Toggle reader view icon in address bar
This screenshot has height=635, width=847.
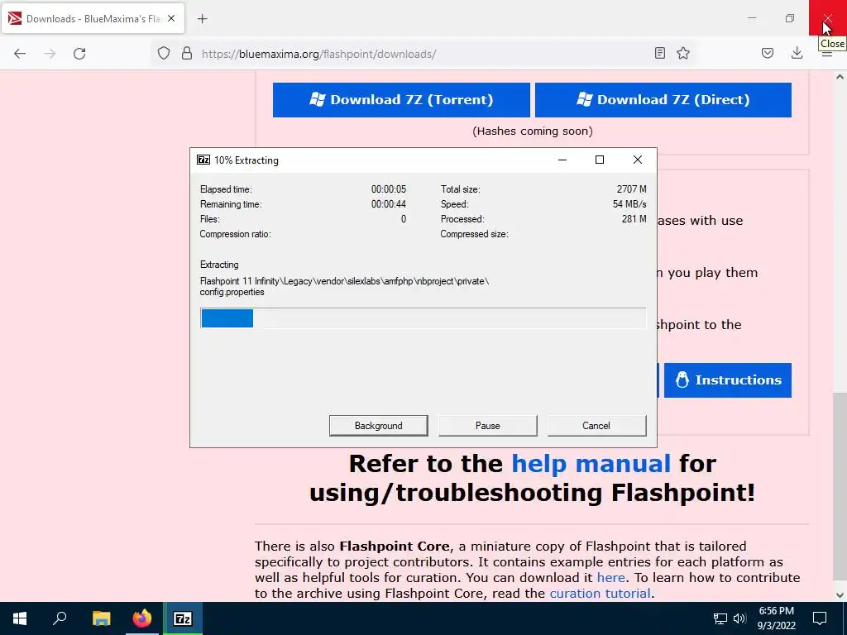click(659, 53)
